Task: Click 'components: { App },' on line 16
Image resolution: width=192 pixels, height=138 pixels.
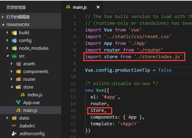Action: click(117, 117)
